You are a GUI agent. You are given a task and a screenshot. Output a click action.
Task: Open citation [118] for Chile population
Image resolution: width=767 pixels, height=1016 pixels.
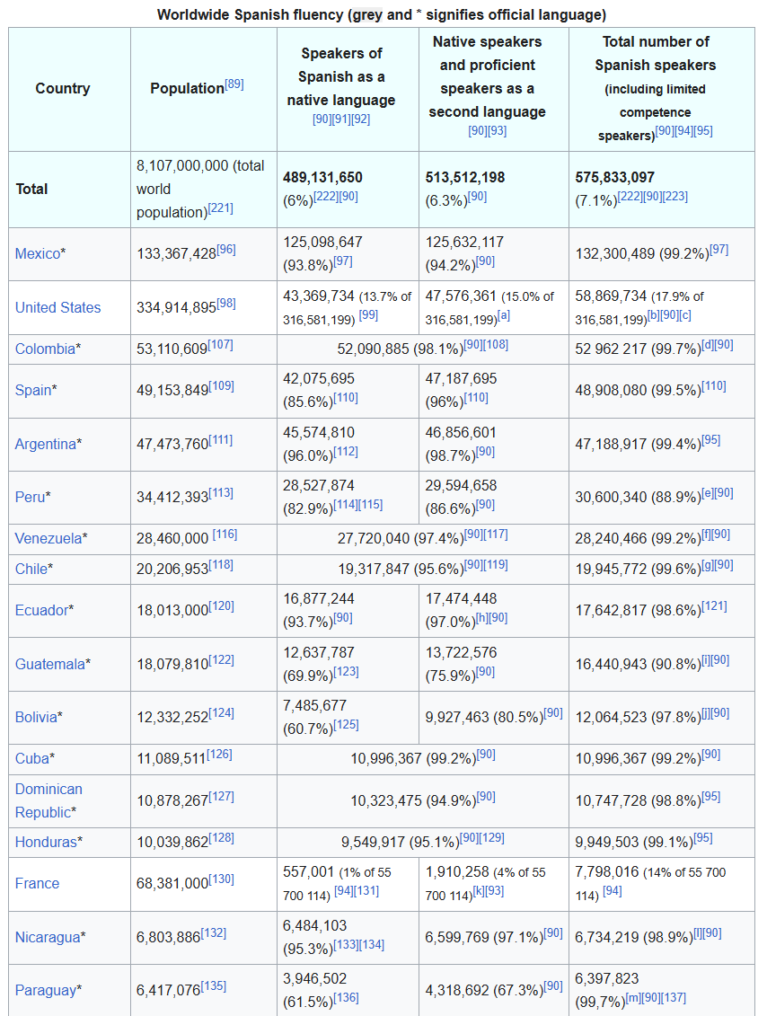[221, 565]
